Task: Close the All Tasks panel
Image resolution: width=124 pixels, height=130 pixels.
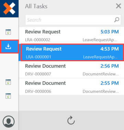Action: [119, 6]
